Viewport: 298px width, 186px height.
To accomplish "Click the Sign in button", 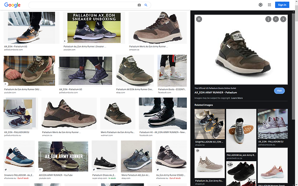I will tap(282, 5).
